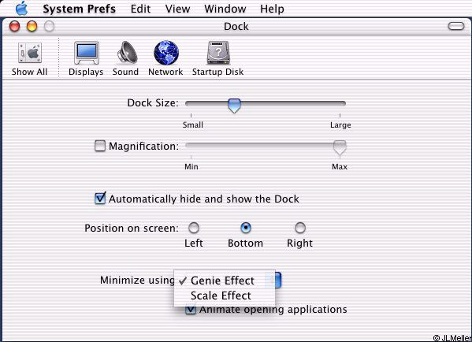Enable the Magnification checkbox
Screen dimensions: 472x342
(100, 146)
